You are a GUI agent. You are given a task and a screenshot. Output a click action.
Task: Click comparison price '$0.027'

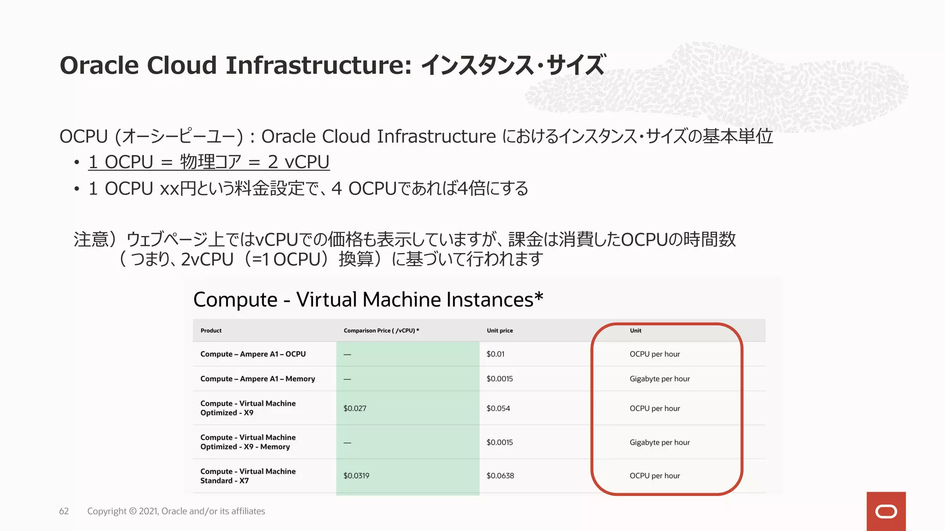pyautogui.click(x=354, y=408)
